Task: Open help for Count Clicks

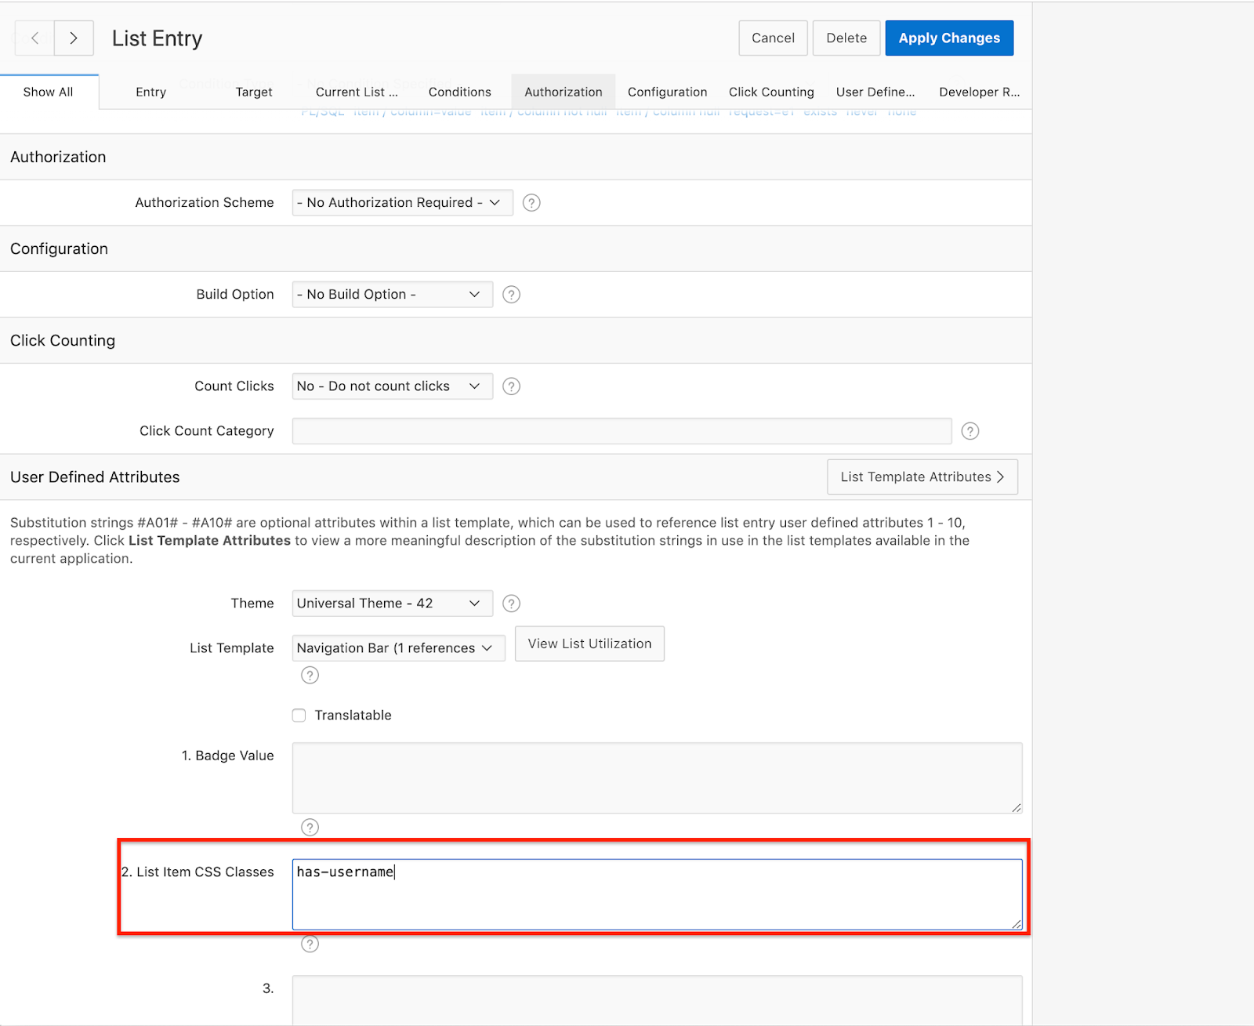Action: click(511, 386)
